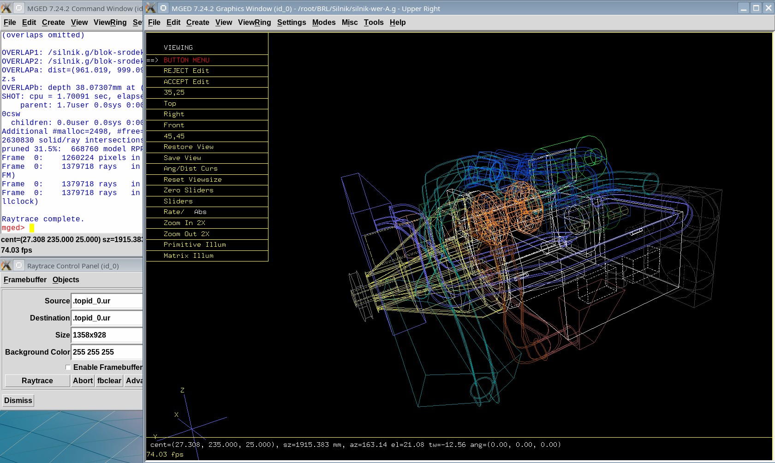Expand the Modes menu in Graphics Window

pos(323,23)
